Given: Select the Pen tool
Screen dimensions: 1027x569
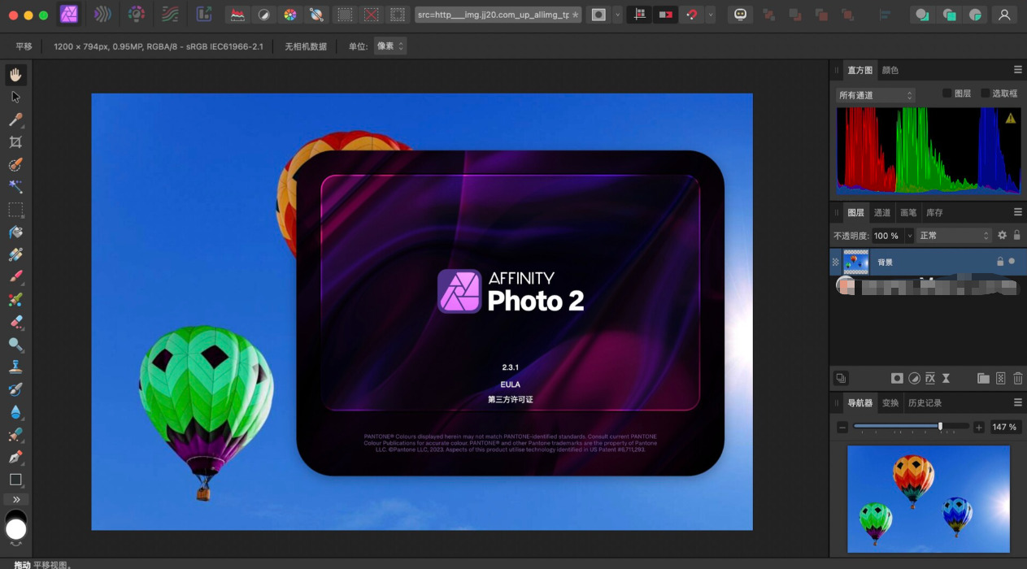Looking at the screenshot, I should click(15, 457).
